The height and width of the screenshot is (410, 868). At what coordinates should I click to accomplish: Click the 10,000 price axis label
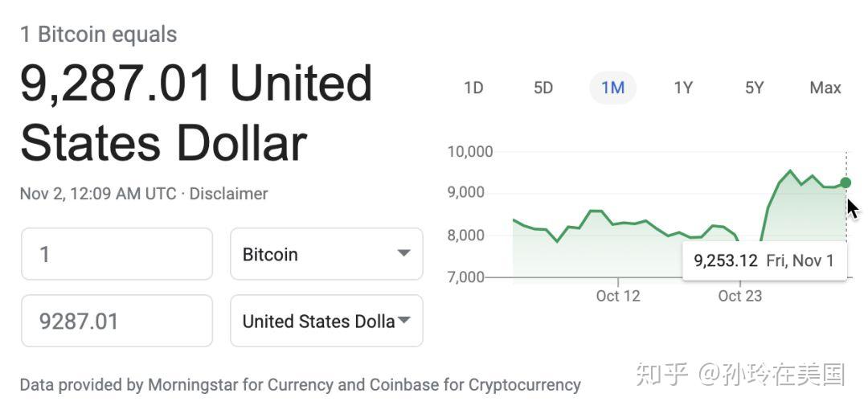point(469,151)
